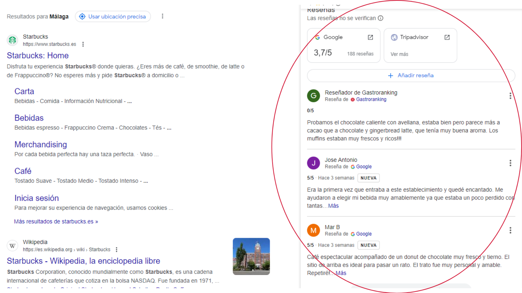Open options menu next to starbucks.es URL
This screenshot has height=293, width=522.
(x=83, y=44)
